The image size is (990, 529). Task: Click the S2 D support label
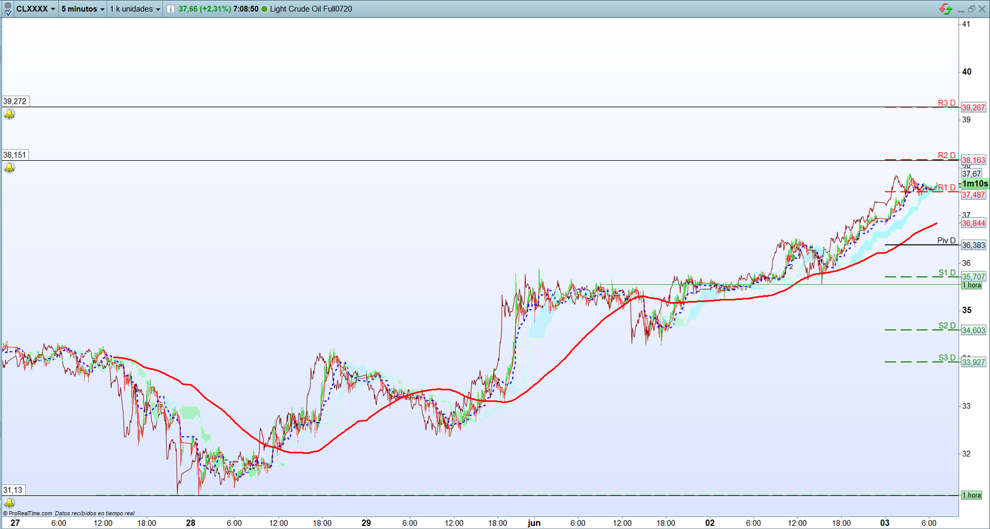[947, 326]
